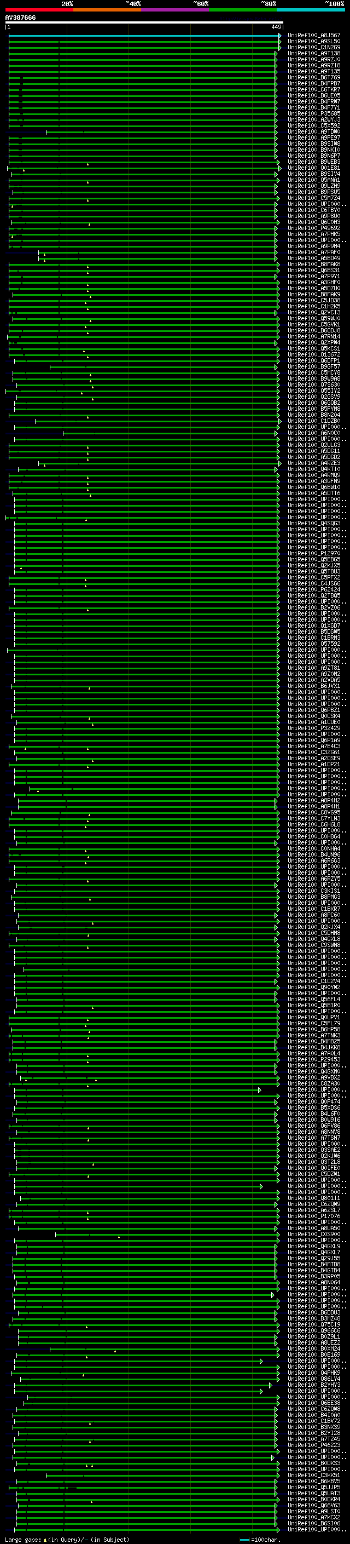The height and width of the screenshot is (1544, 350).
Task: Select hit label UniRef100_A5DZU0
Action: pyautogui.click(x=314, y=288)
